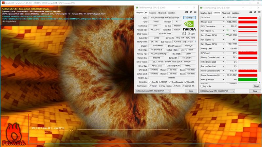The width and height of the screenshot is (262, 147).
Task: Toggle the DirectML checkbox
Action: click(186, 82)
